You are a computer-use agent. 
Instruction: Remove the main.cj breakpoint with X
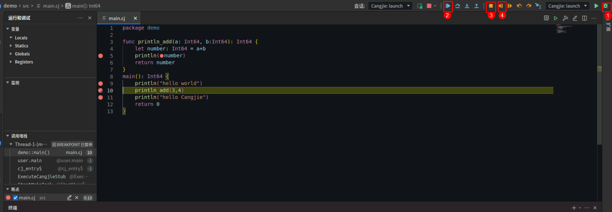77,198
